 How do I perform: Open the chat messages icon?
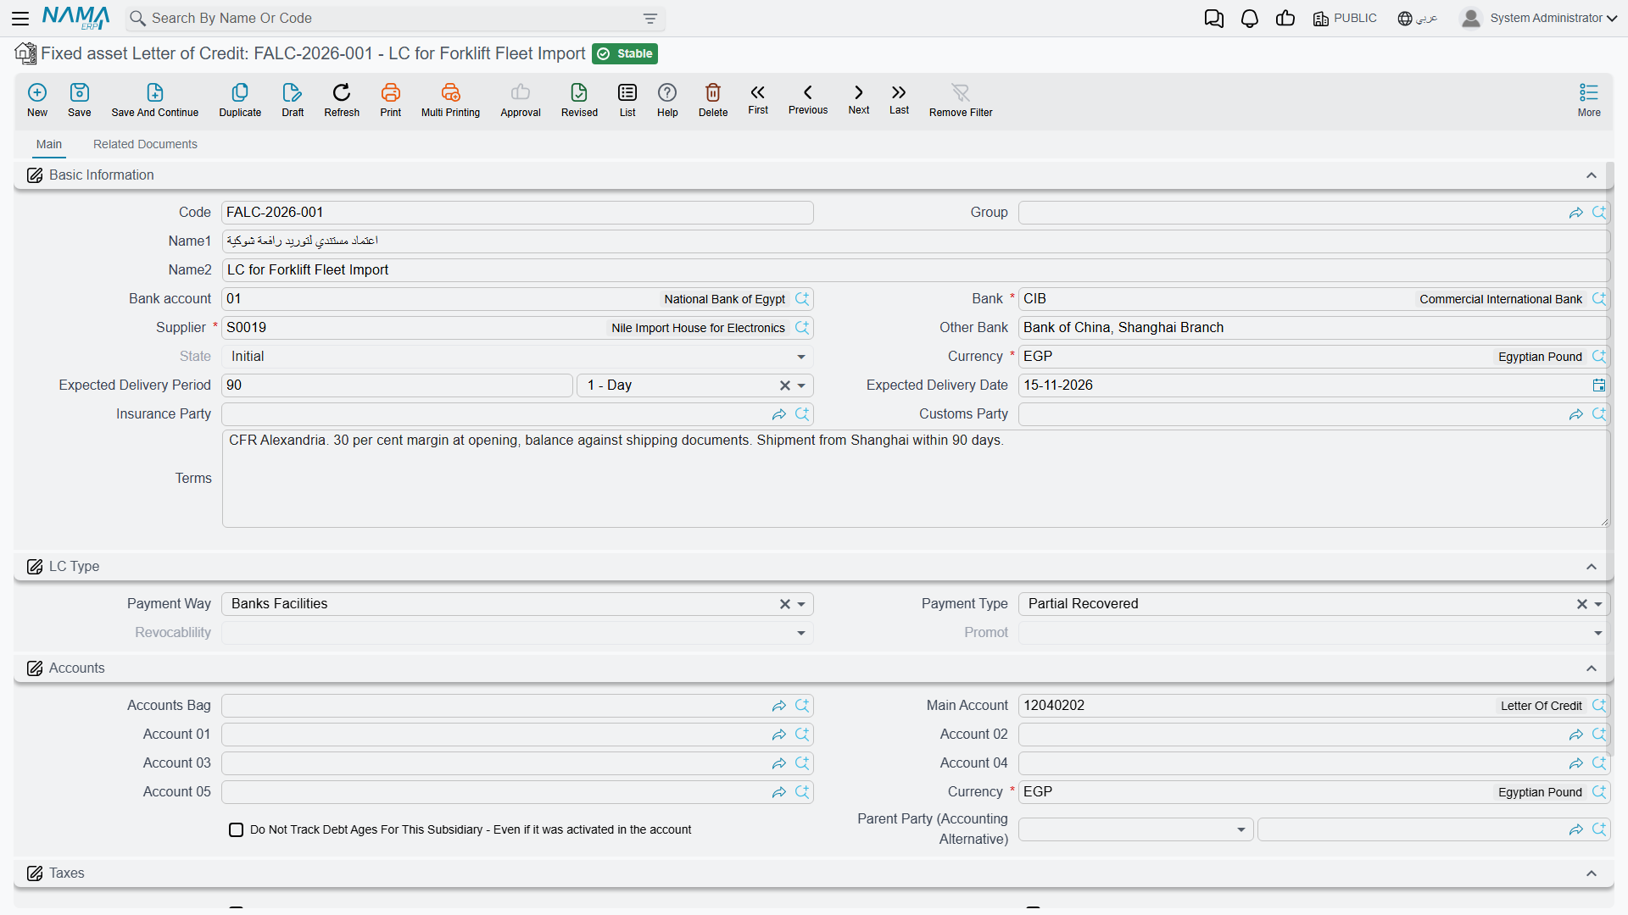click(1214, 19)
